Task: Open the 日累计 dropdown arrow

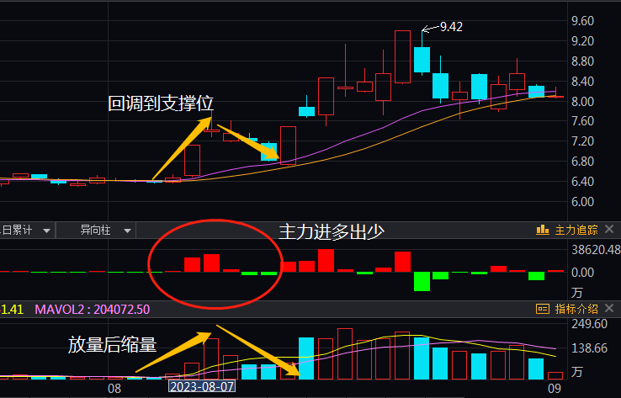Action: click(x=45, y=230)
